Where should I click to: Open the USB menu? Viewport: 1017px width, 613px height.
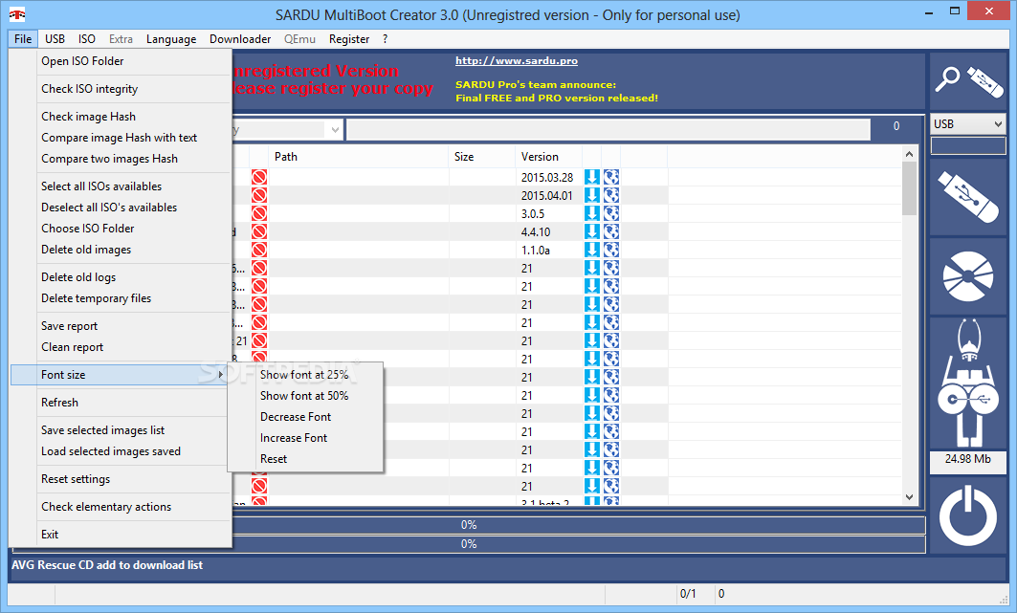pyautogui.click(x=55, y=39)
